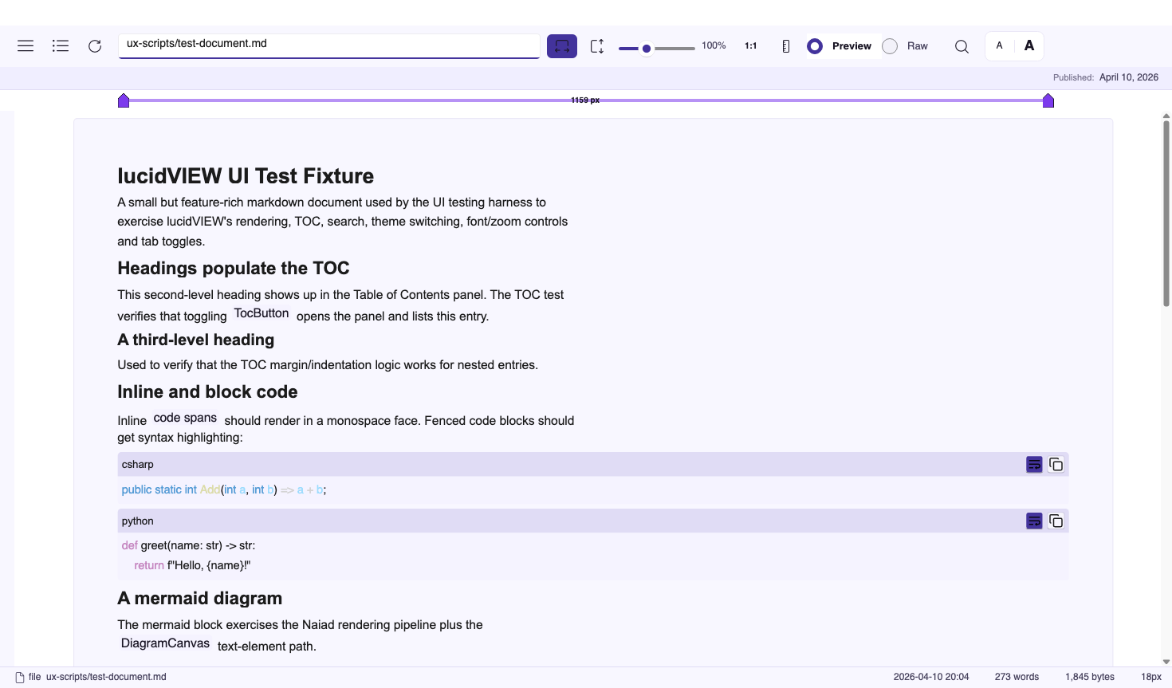Click the A mermaid diagram heading
1172x688 pixels.
[x=200, y=599]
